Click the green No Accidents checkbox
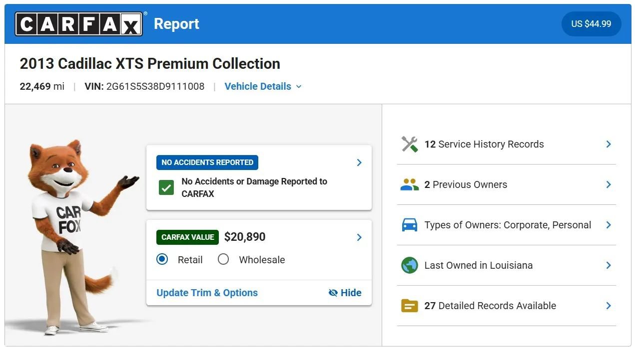This screenshot has height=350, width=635. click(166, 187)
